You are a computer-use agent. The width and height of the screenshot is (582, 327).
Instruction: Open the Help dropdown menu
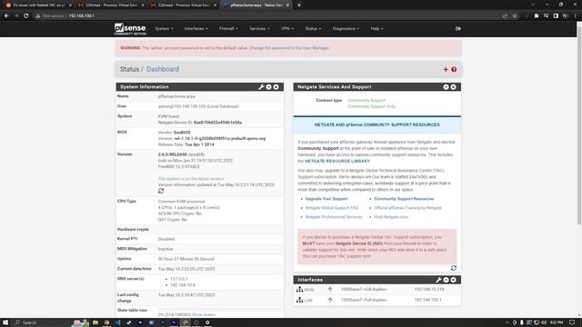[376, 28]
